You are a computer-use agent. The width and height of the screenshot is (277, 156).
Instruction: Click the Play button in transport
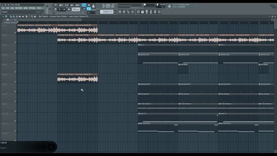click(60, 10)
